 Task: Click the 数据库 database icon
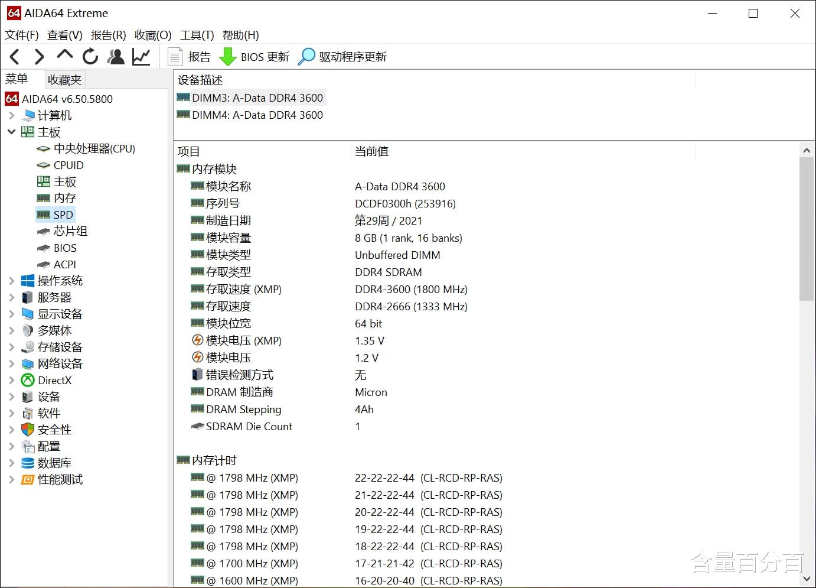pos(28,463)
